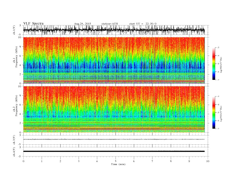This screenshot has width=234, height=181.
Task: Click the ch.3 voltage waveform trace
Action: [114, 139]
